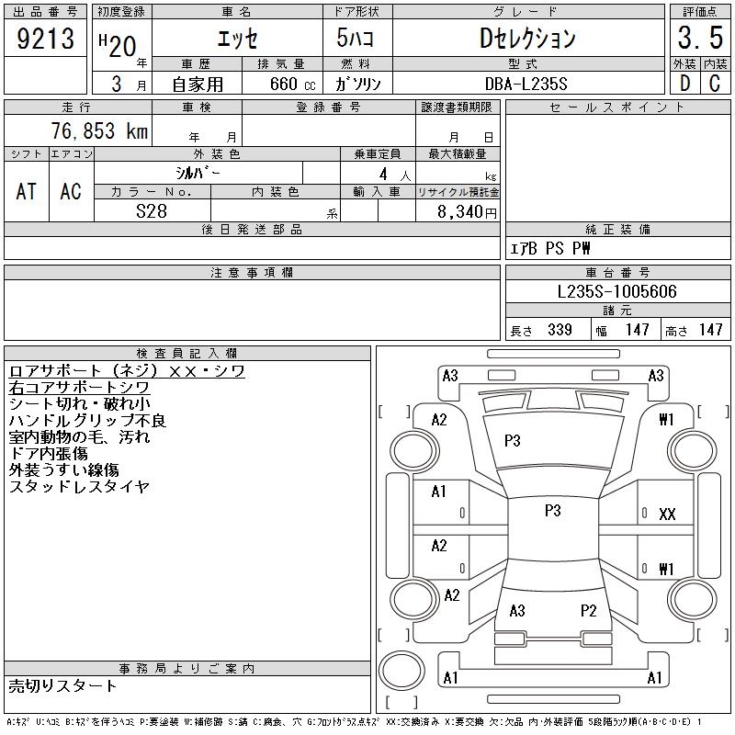735x735 pixels.
Task: Select the "最大積載量" header
Action: [x=458, y=153]
